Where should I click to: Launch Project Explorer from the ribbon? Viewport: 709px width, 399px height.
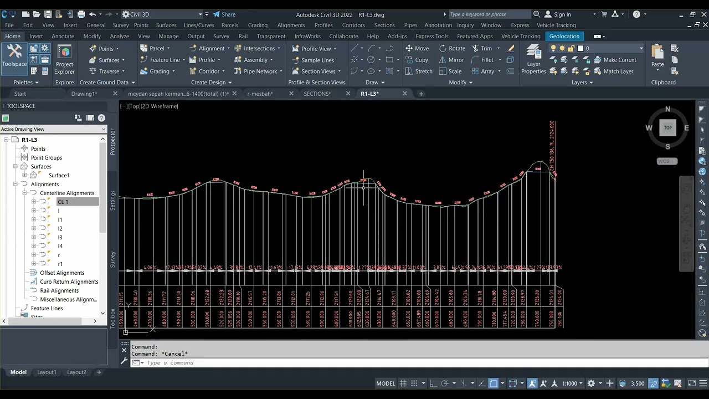tap(64, 59)
